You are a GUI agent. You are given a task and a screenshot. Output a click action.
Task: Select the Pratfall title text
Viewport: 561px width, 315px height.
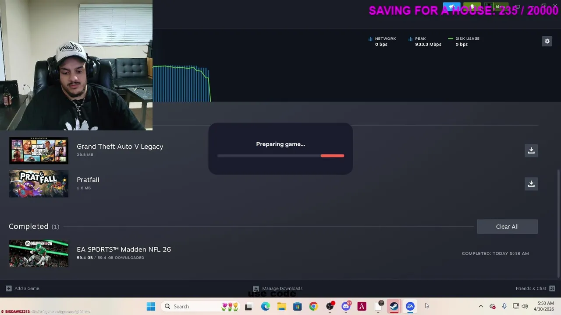coord(88,180)
